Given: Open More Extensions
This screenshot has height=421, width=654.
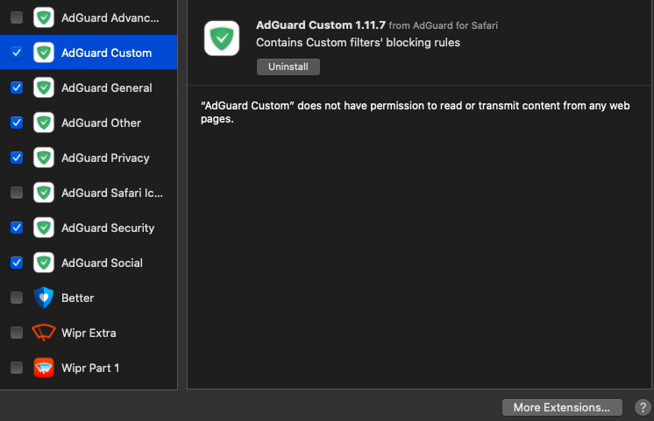Looking at the screenshot, I should (x=562, y=407).
